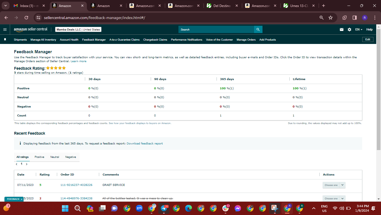Expand the actions arrow for order 114-4948976-3384238

coord(342,198)
